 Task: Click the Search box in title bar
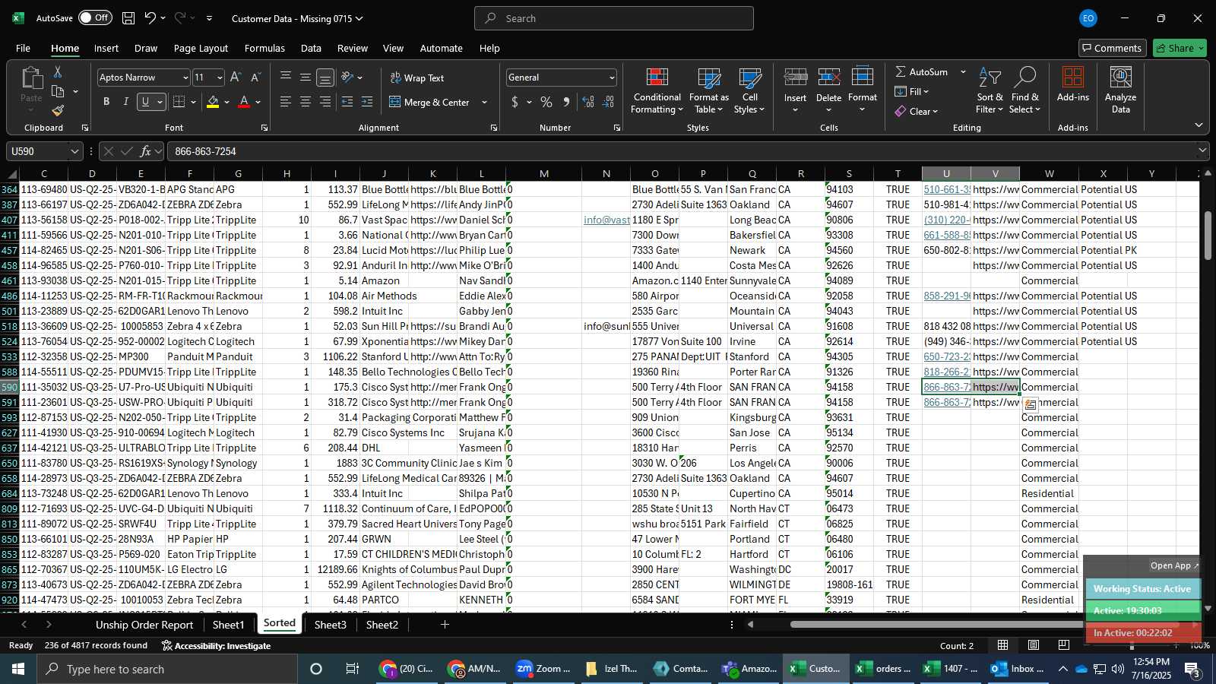[x=614, y=18]
